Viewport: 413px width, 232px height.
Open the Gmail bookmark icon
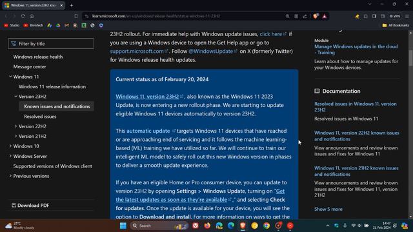pos(66,25)
